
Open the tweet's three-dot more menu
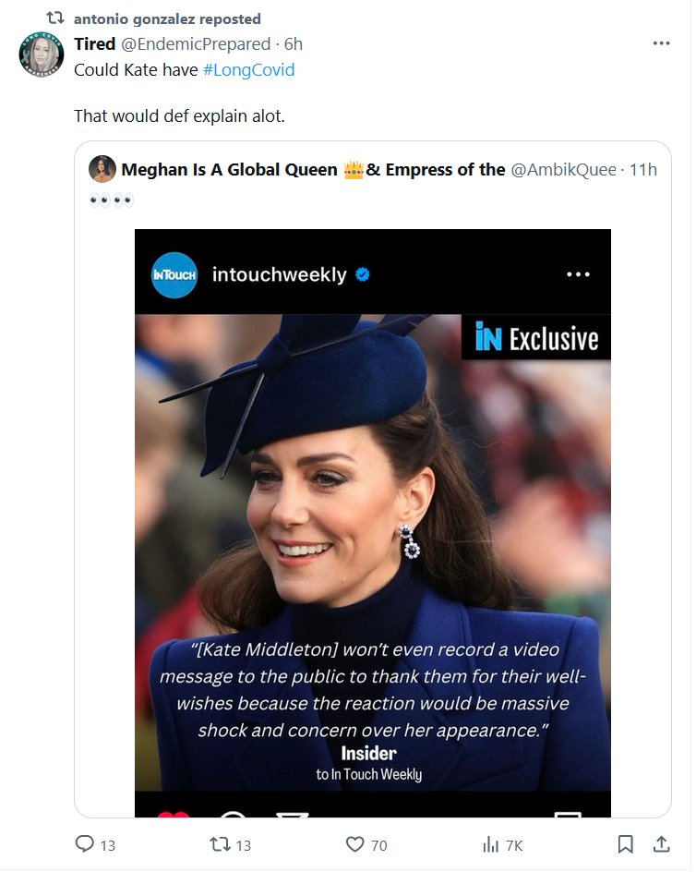tap(661, 43)
